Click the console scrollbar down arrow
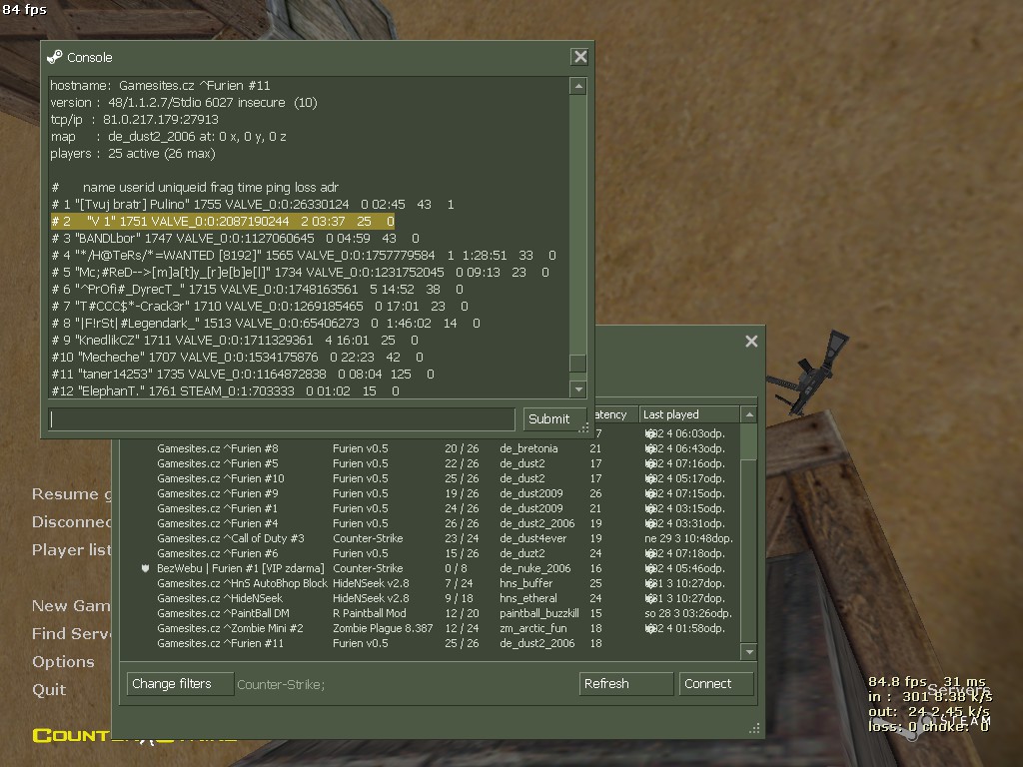The height and width of the screenshot is (767, 1023). click(577, 389)
